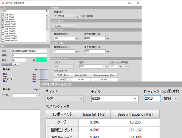Open the small 6320 model dropdown in dialog
The image size is (182, 138).
[x=93, y=66]
